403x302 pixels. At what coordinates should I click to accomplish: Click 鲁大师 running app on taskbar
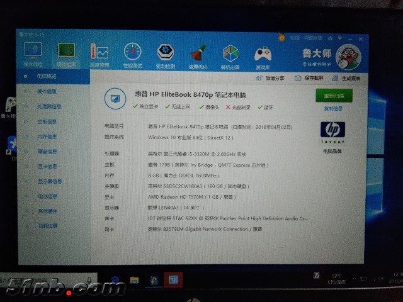154,279
